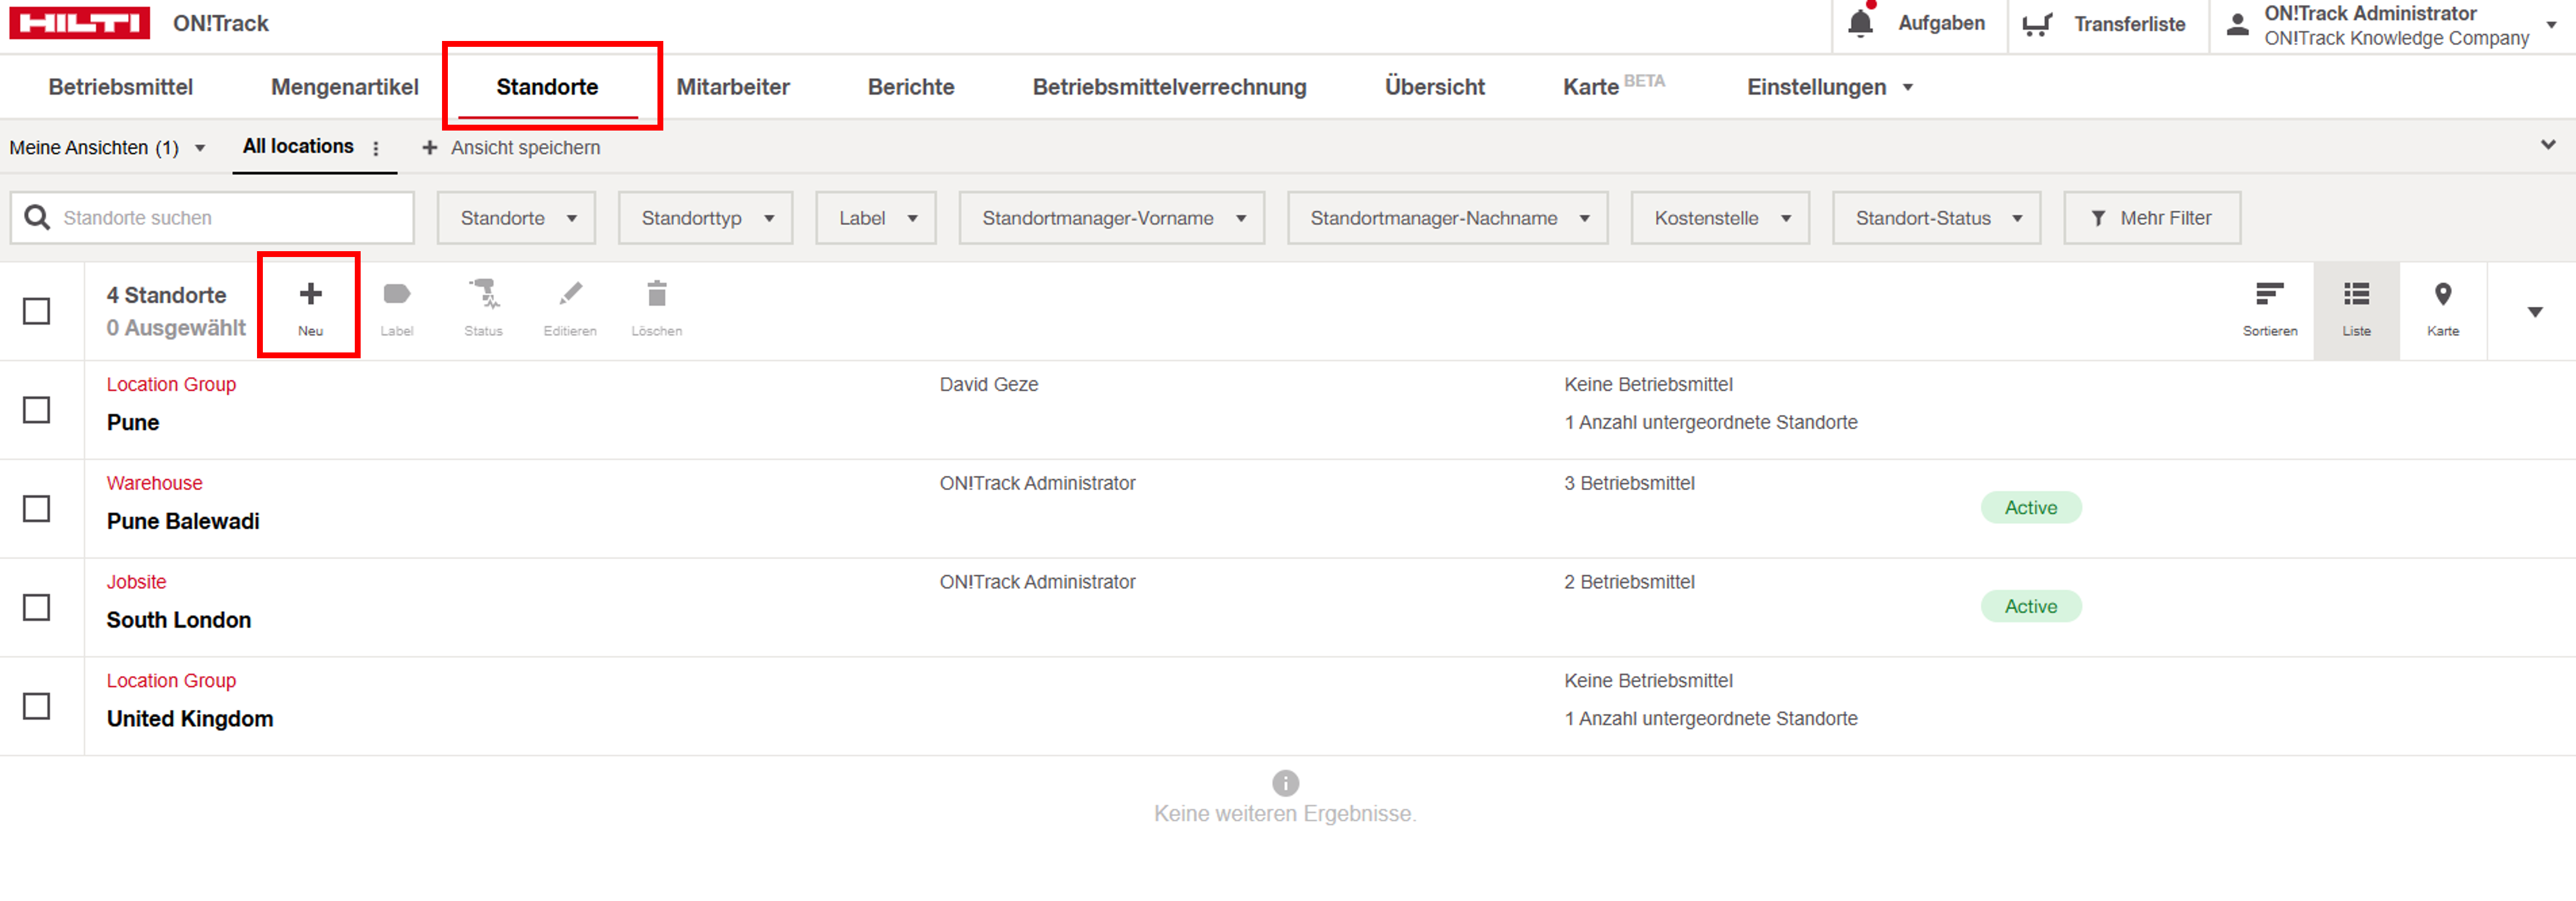2576x901 pixels.
Task: Open Standortmanager-Vorname filter dropdown
Action: coord(1112,218)
